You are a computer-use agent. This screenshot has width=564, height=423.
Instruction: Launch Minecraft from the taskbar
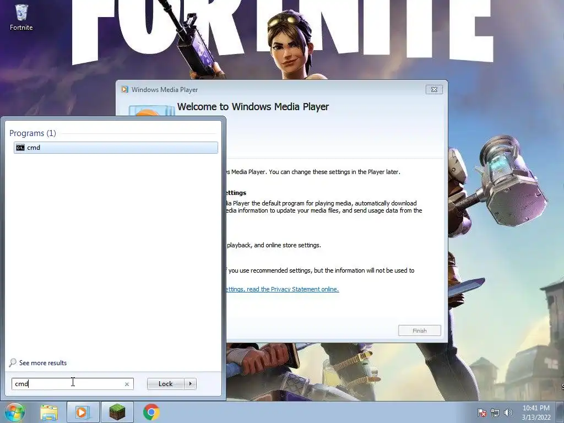pos(117,412)
